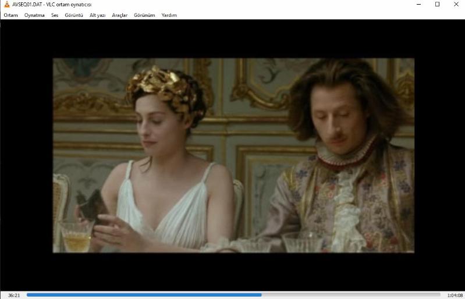Close the VLC player window
This screenshot has width=465, height=299.
456,4
